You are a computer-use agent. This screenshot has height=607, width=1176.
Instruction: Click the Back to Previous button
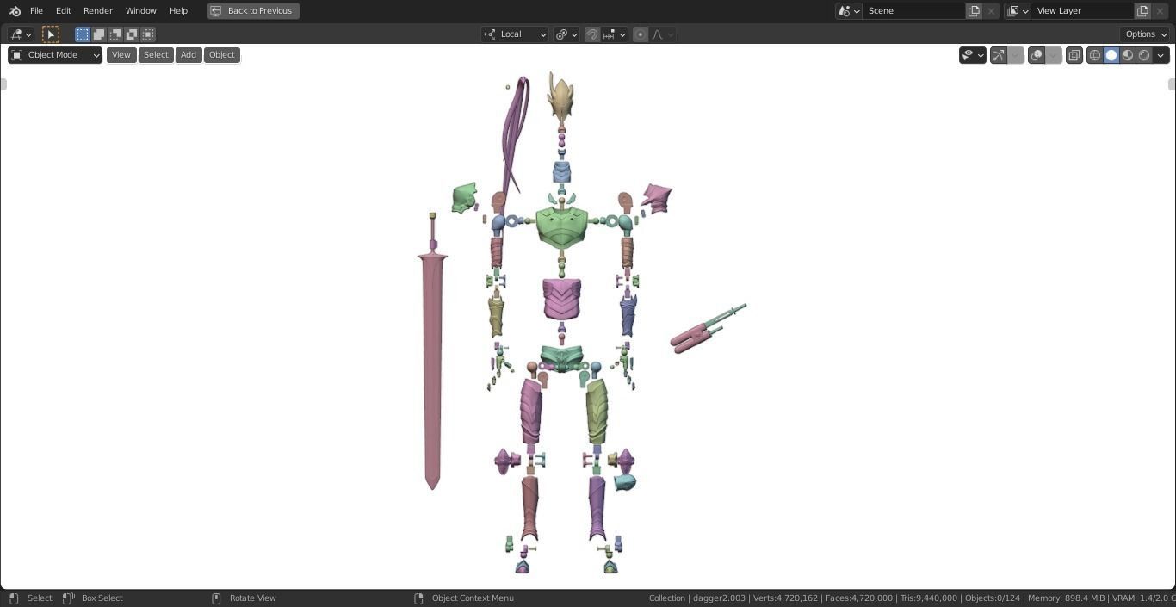coord(253,11)
